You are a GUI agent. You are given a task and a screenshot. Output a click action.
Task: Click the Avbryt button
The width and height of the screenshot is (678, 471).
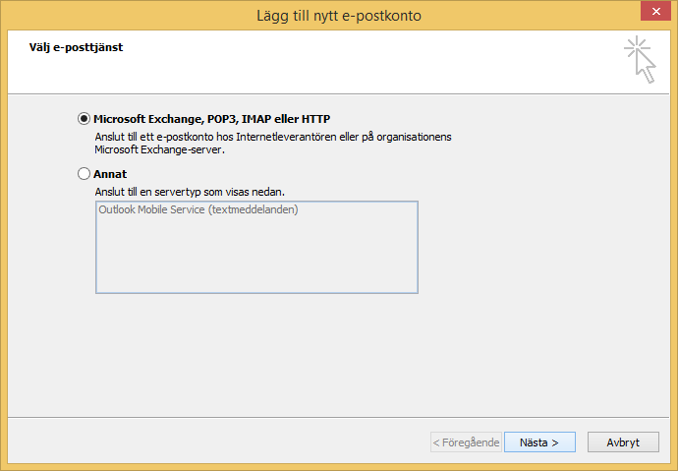[x=623, y=442]
